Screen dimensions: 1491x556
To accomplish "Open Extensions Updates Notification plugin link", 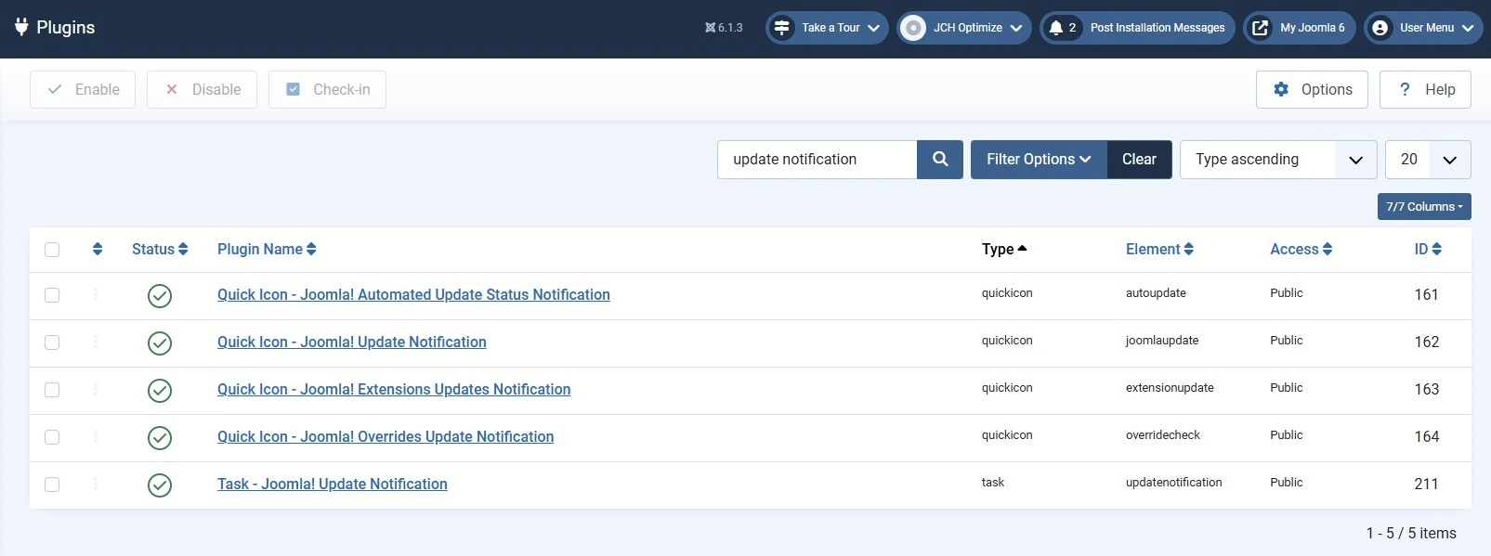I will 394,389.
